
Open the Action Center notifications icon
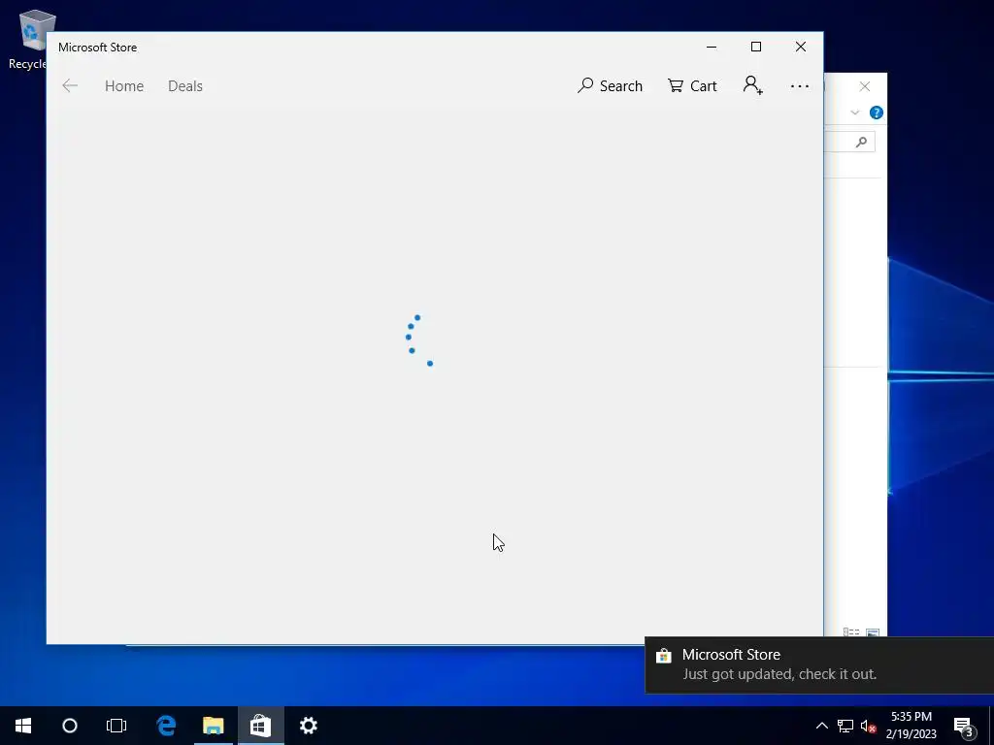pyautogui.click(x=964, y=727)
